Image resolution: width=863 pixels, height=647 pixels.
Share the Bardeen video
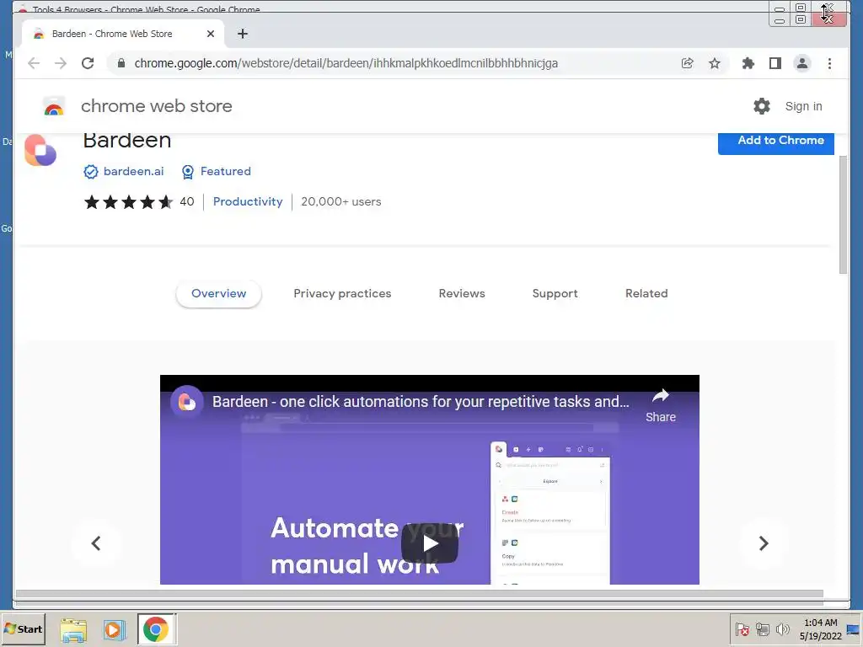[x=661, y=405]
